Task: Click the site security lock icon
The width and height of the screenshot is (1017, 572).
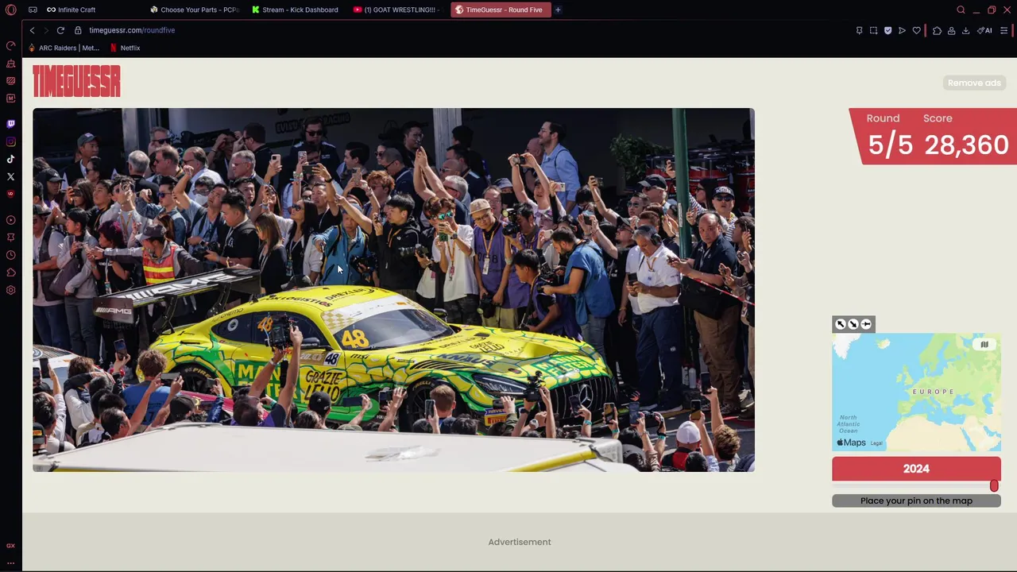Action: pos(78,30)
